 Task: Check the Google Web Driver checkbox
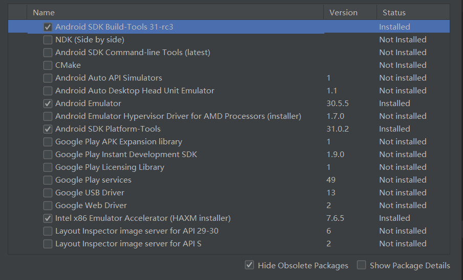(x=48, y=206)
